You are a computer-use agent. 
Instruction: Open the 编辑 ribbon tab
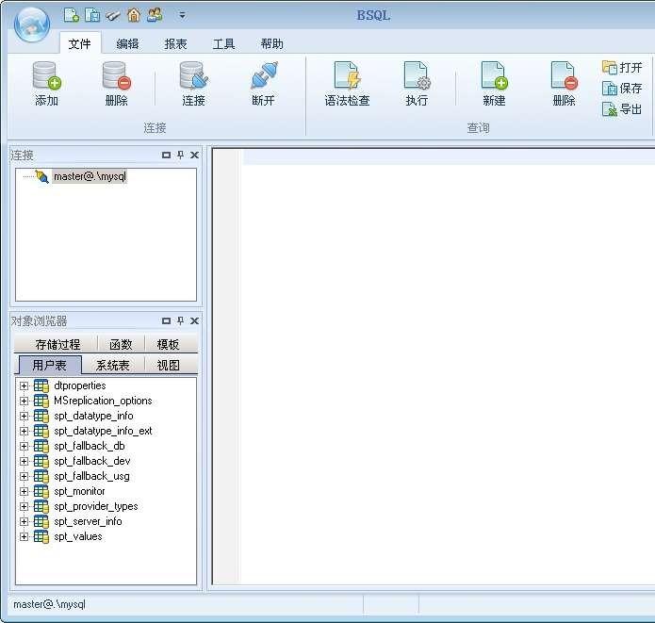coord(127,43)
